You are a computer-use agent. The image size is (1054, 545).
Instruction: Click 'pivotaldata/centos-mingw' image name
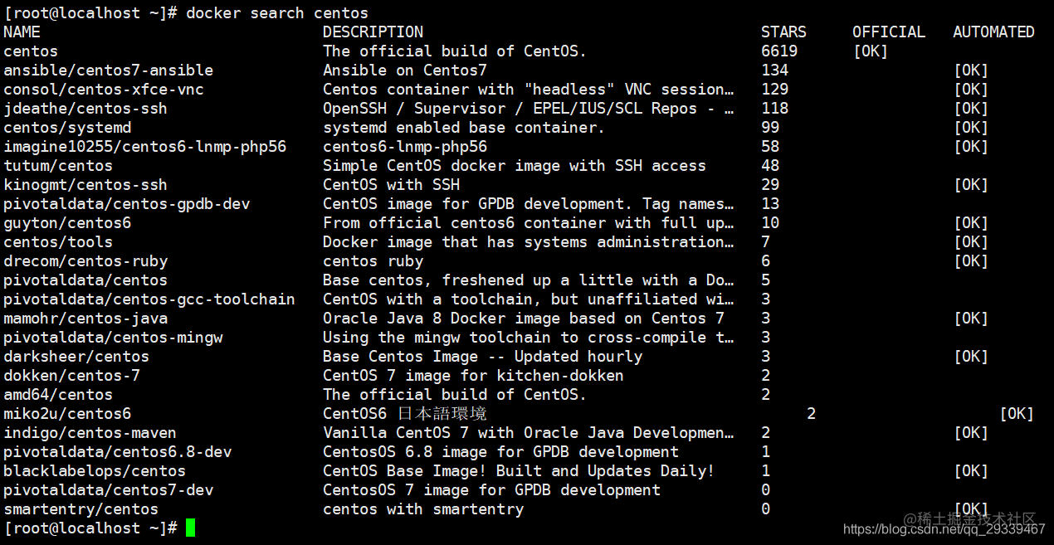[113, 338]
